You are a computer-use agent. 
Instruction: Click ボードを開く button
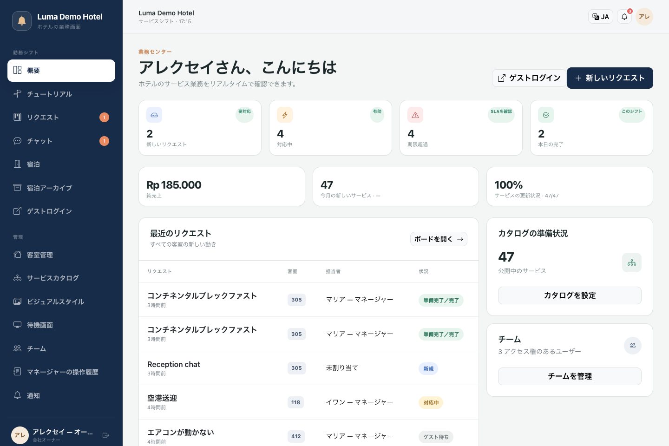coord(439,239)
